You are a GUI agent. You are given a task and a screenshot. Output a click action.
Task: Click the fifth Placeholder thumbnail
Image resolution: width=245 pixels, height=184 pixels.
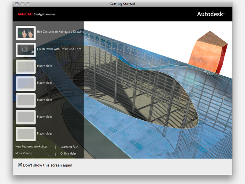[x=26, y=134]
